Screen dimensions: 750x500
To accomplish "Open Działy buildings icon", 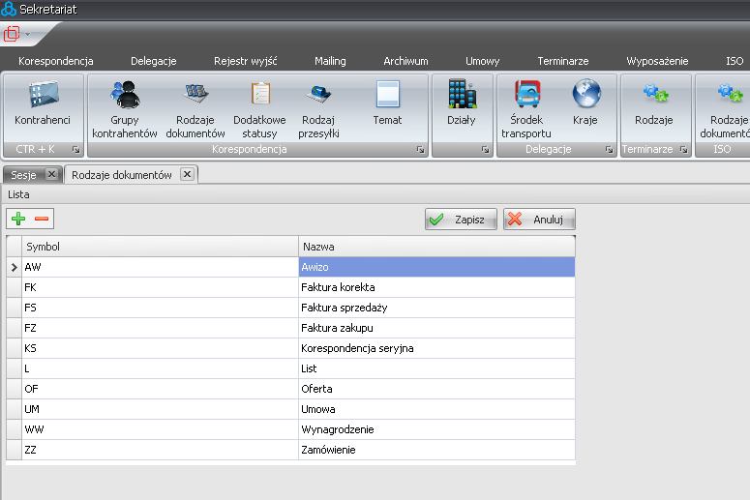I will tap(462, 103).
